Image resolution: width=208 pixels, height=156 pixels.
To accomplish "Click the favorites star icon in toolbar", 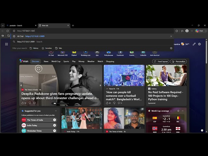I will click(x=182, y=31).
